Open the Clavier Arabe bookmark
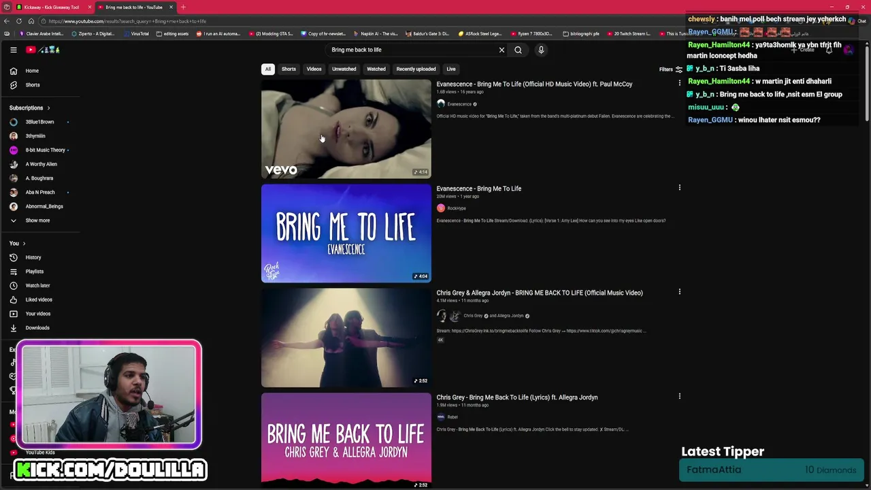871x490 pixels. (41, 33)
